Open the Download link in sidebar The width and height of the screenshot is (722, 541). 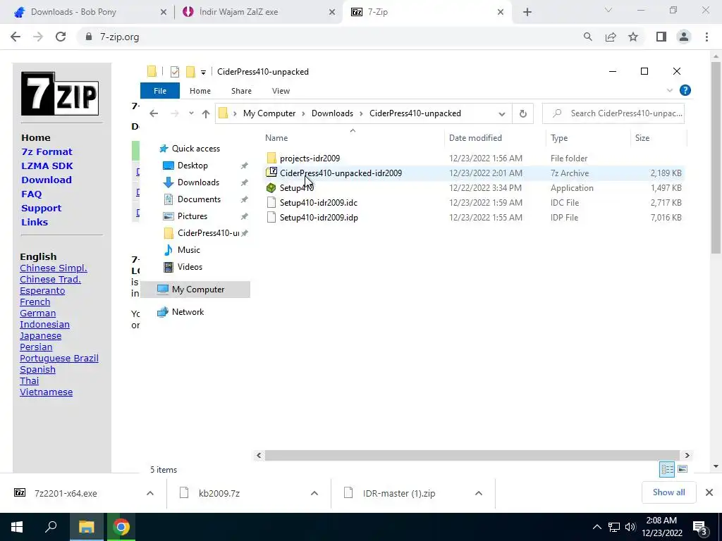[x=47, y=180]
